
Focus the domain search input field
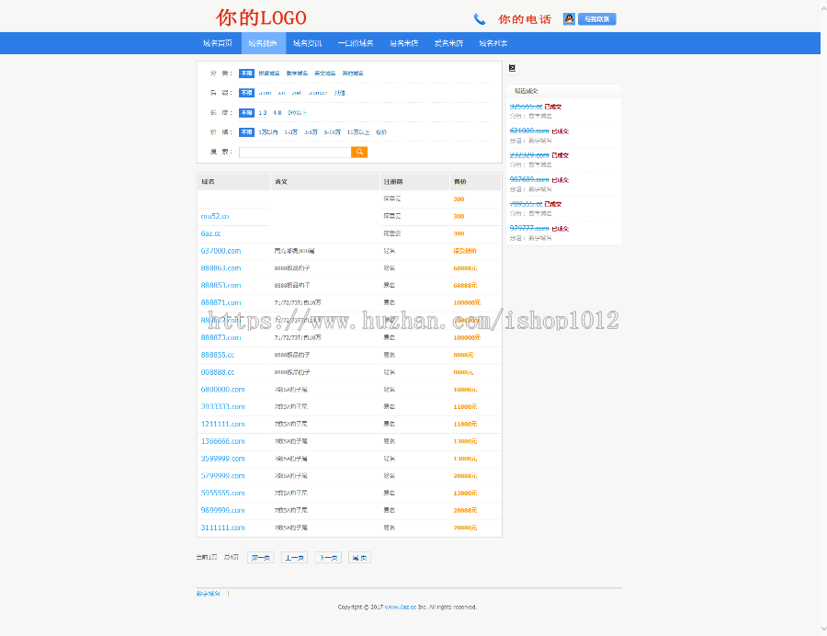[295, 152]
